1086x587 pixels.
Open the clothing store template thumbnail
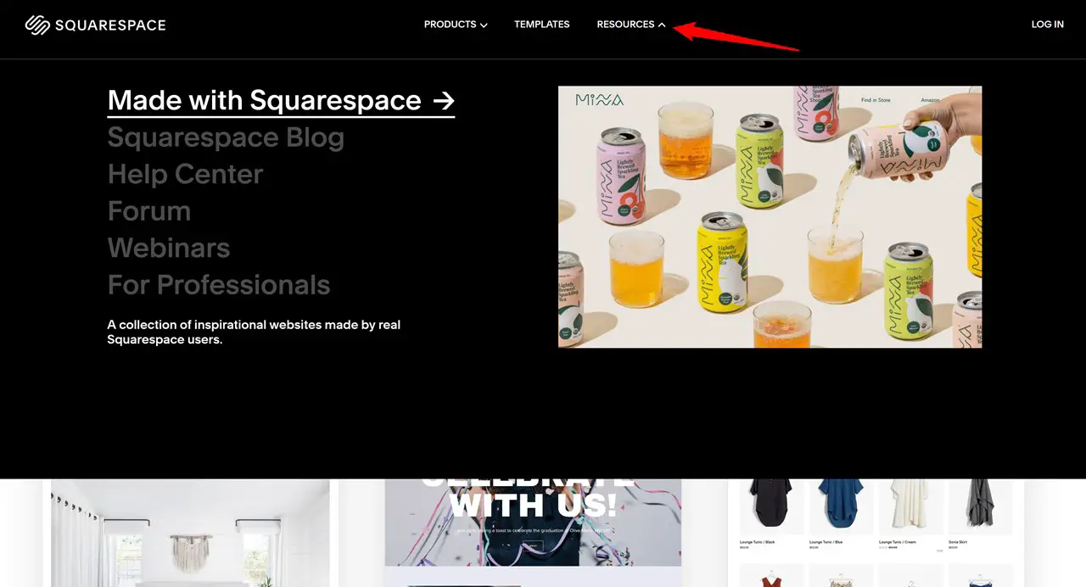coord(876,533)
